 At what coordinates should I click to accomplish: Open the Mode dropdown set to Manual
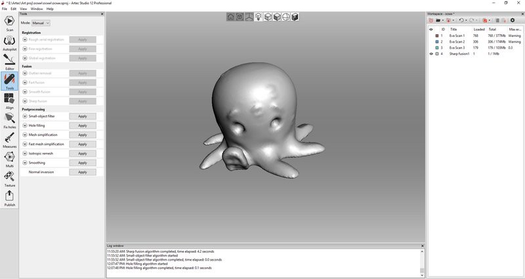pyautogui.click(x=41, y=23)
